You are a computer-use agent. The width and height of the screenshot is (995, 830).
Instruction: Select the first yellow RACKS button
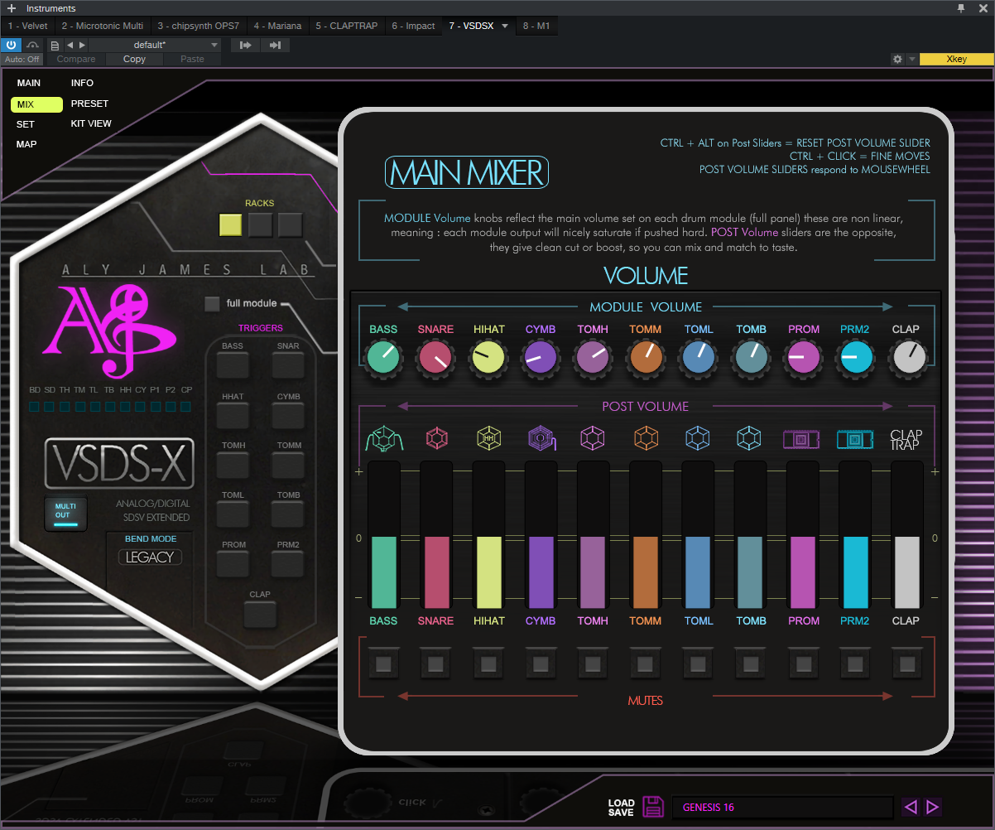[231, 224]
